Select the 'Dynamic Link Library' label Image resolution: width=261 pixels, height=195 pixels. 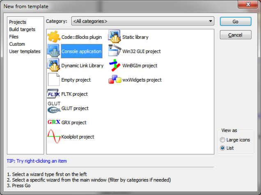tap(82, 66)
